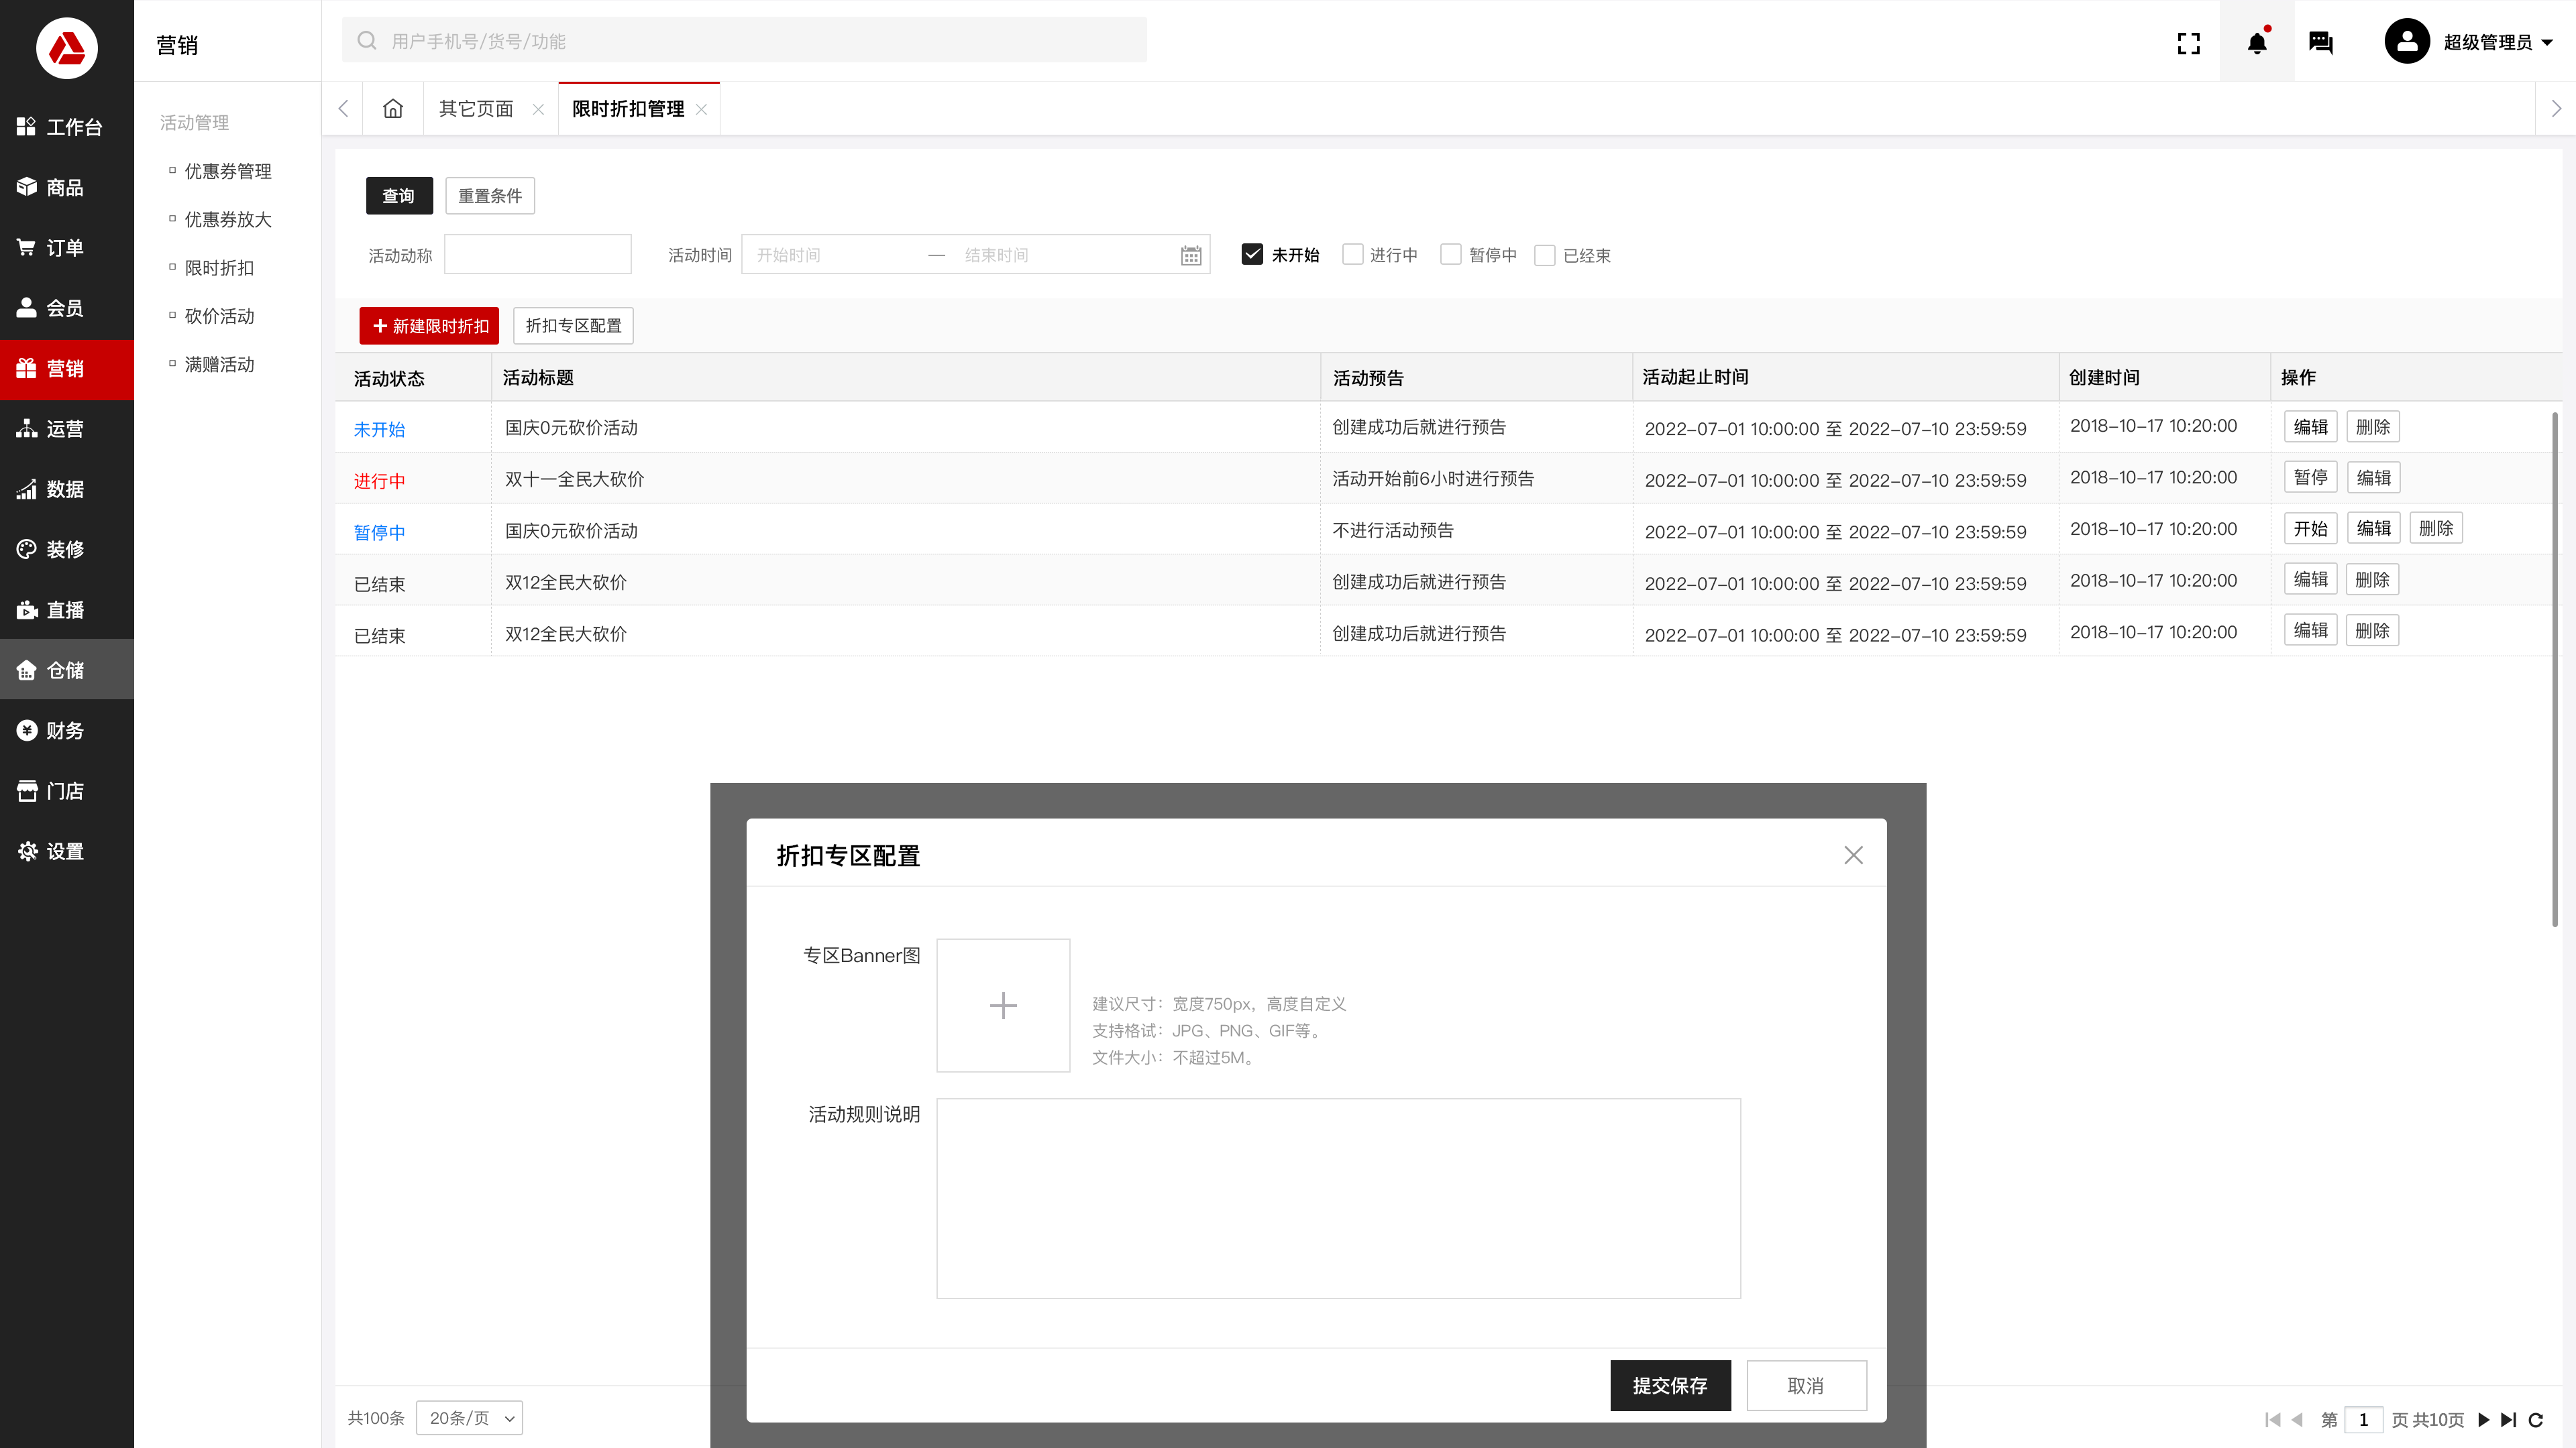Click the 新建限时折扣 button
This screenshot has height=1448, width=2576.
(429, 326)
